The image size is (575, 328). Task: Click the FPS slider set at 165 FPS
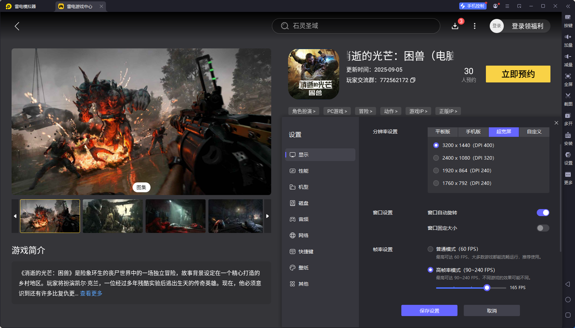point(487,287)
